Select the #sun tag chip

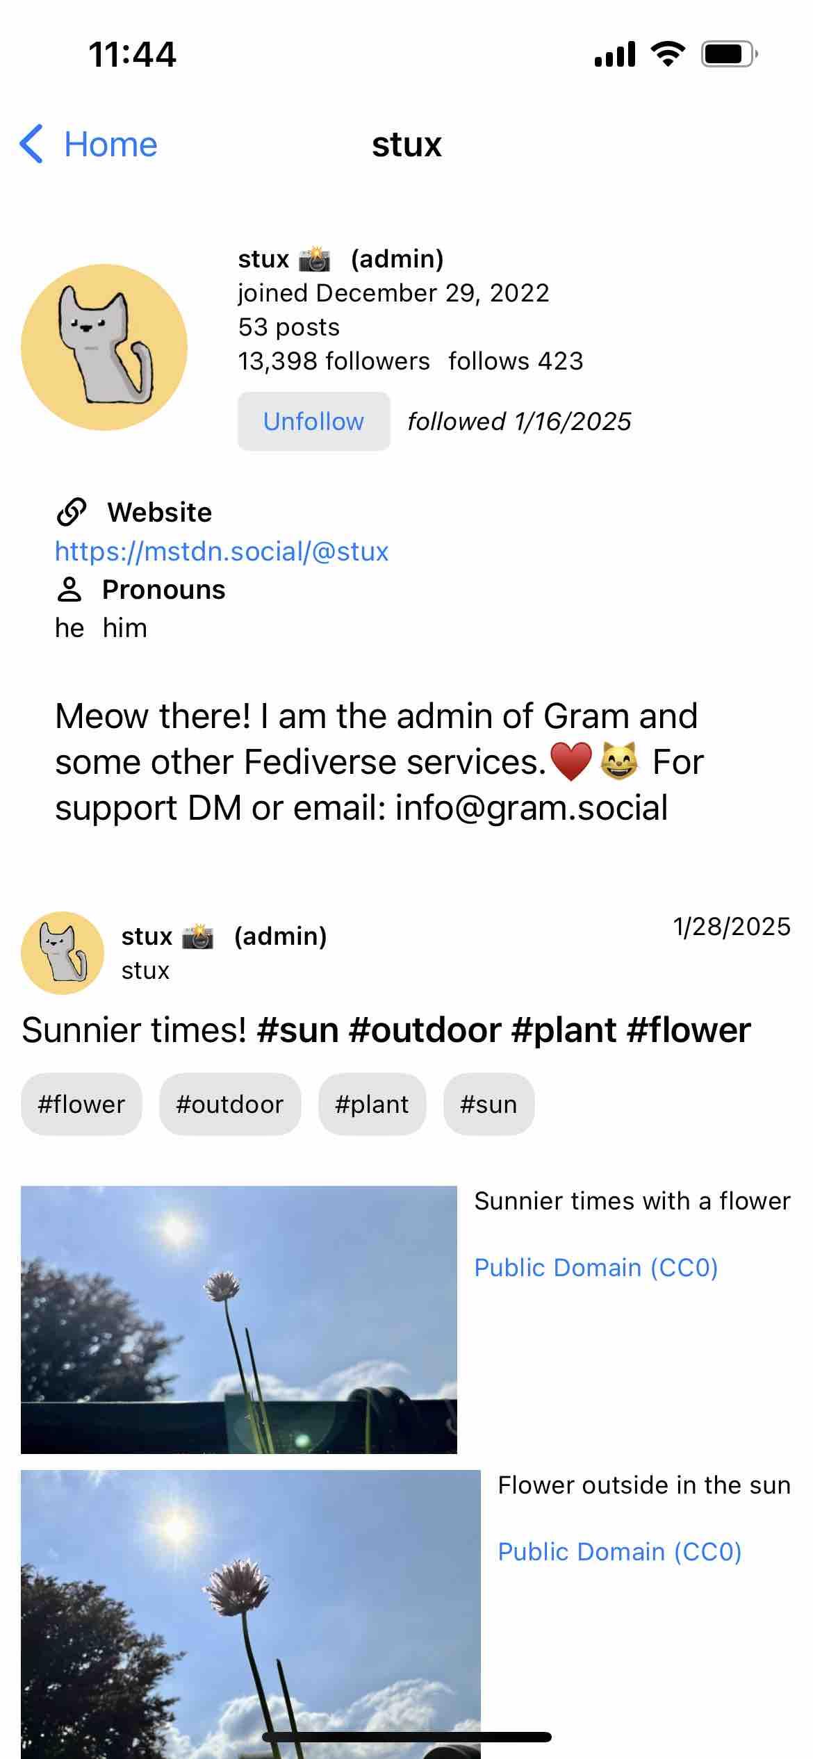488,1104
